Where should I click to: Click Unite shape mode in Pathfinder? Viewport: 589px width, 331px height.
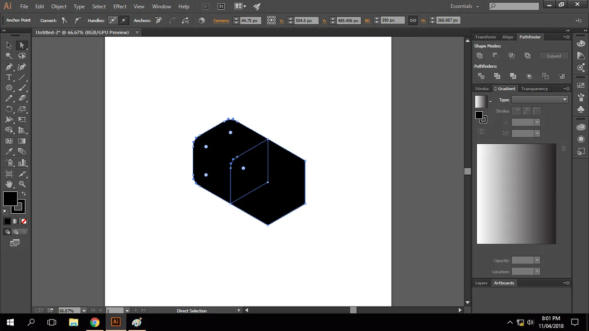[479, 56]
